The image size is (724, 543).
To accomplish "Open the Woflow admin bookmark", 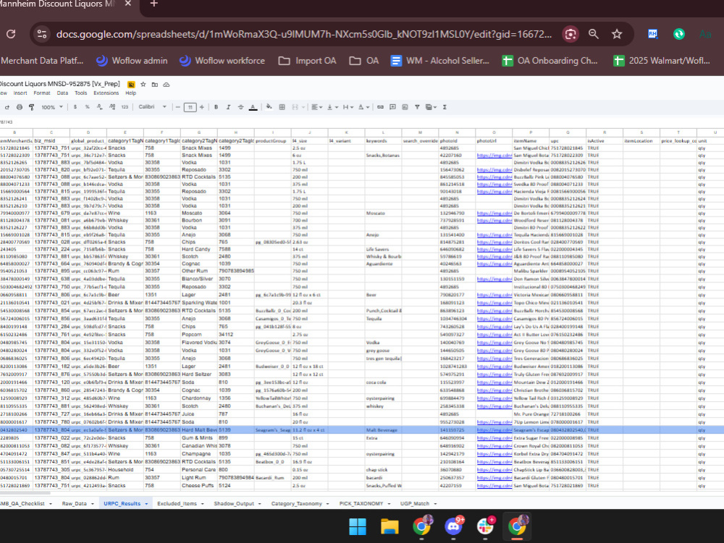I will 132,61.
